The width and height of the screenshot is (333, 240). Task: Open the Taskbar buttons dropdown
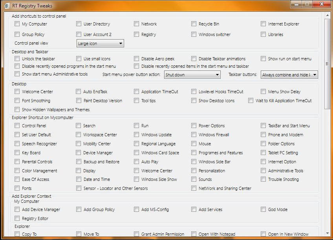tap(289, 74)
